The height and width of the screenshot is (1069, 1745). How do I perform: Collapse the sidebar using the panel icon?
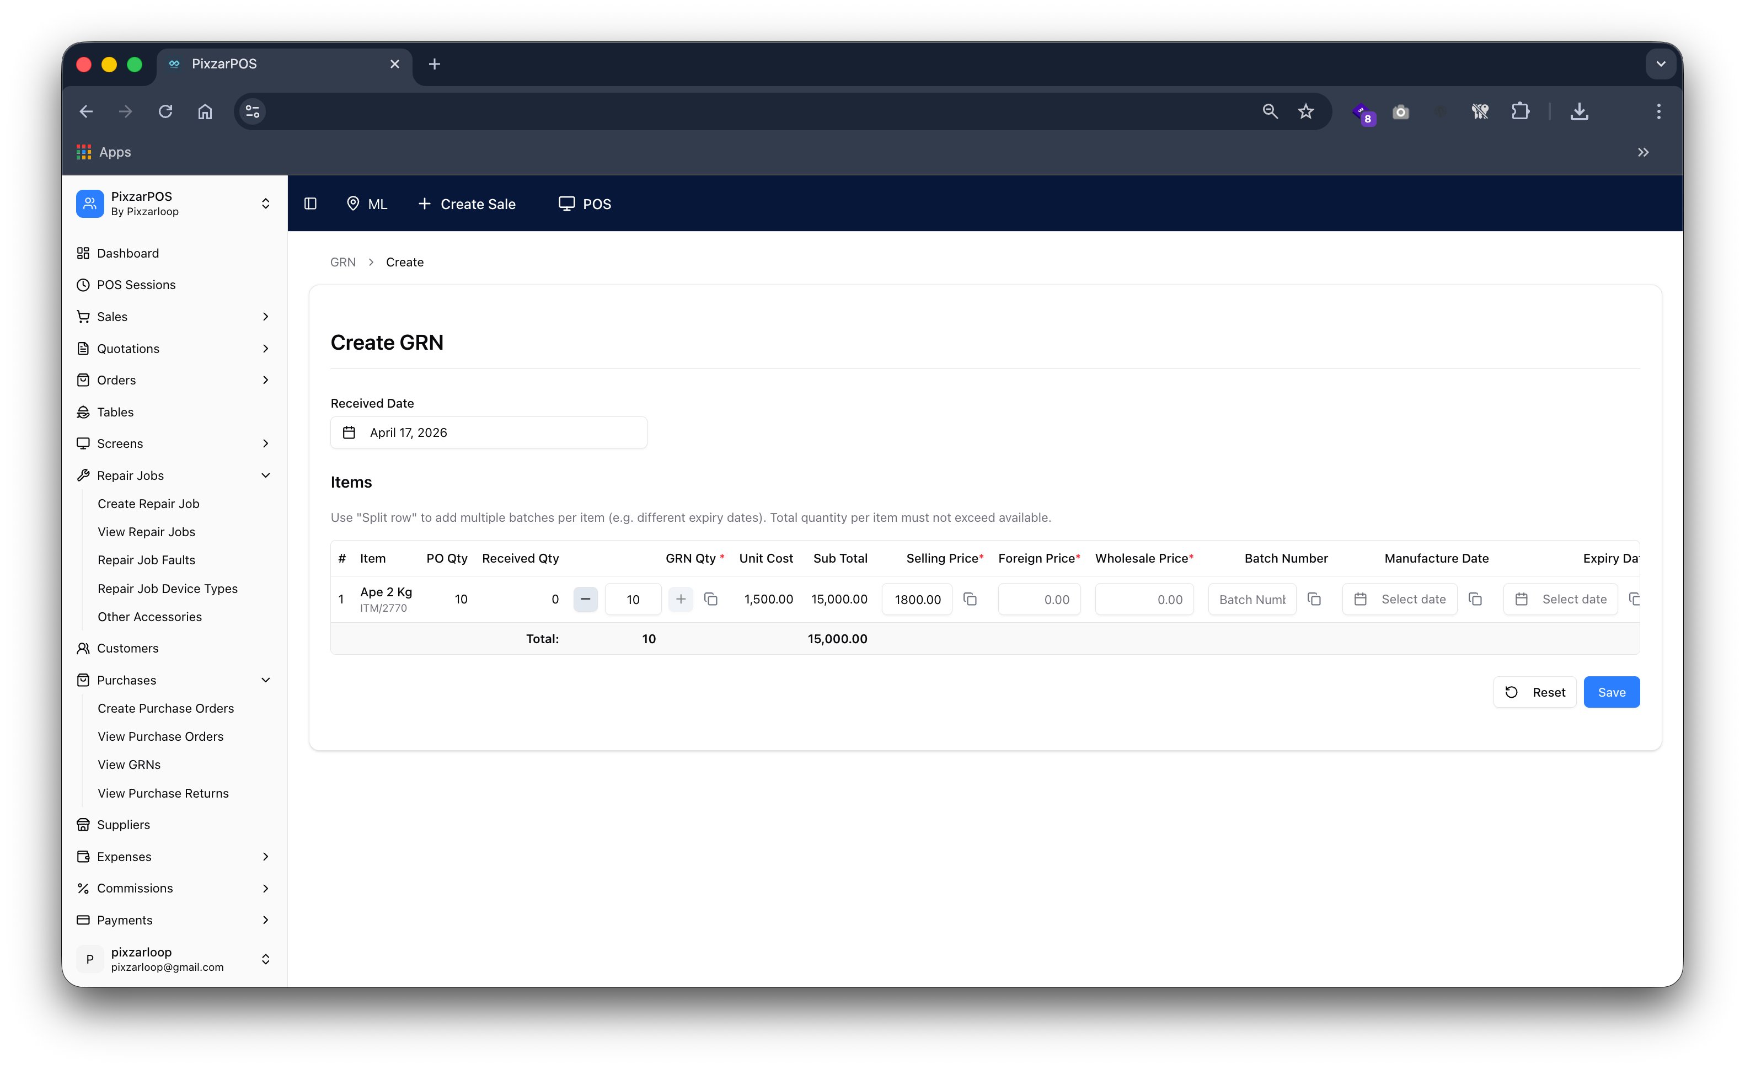point(309,204)
